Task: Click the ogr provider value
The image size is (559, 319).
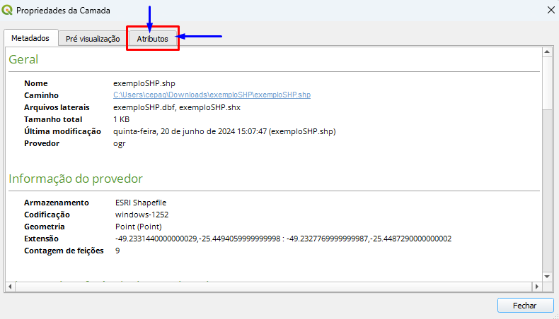Action: click(x=120, y=144)
